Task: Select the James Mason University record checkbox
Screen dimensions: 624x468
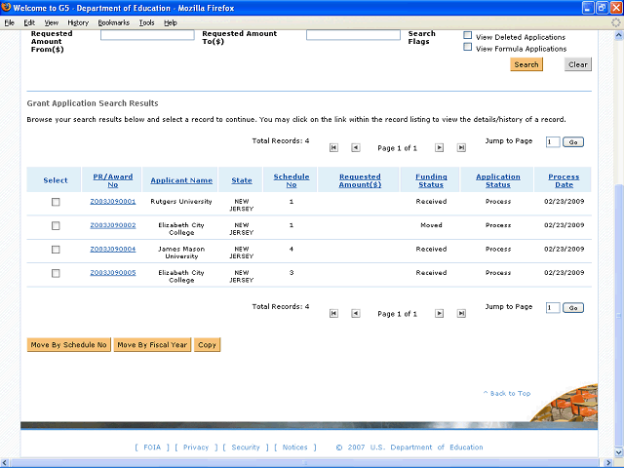Action: tap(56, 250)
